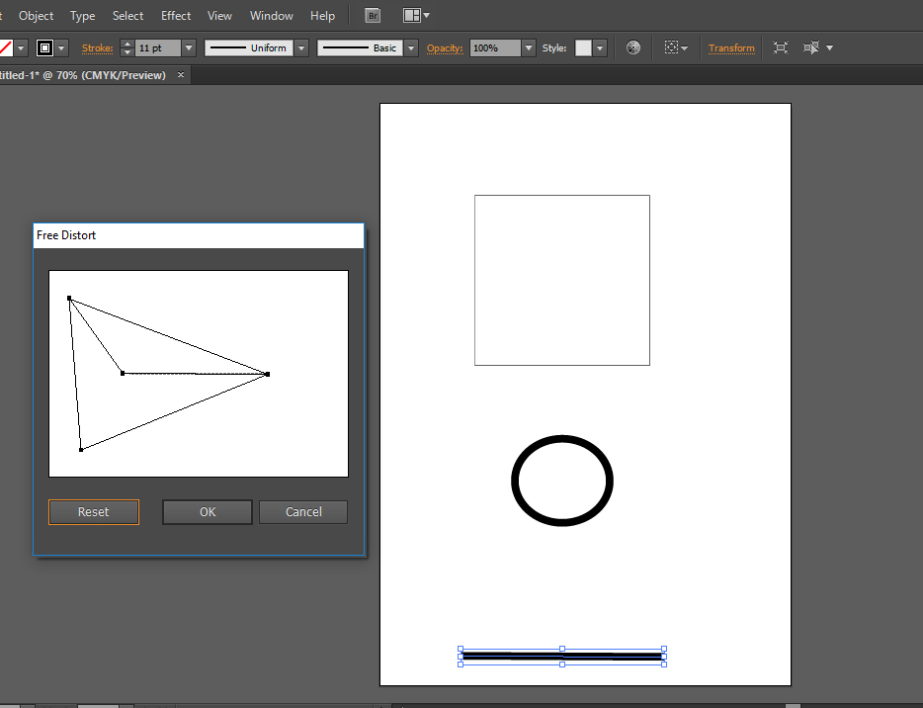
Task: Open the Transform panel link
Action: click(731, 47)
